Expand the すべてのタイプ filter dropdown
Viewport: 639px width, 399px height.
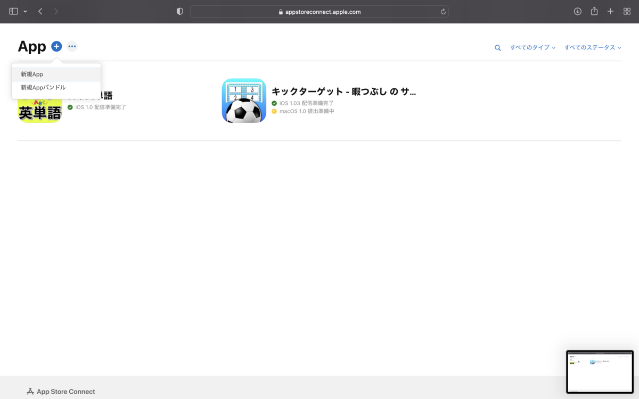point(532,47)
